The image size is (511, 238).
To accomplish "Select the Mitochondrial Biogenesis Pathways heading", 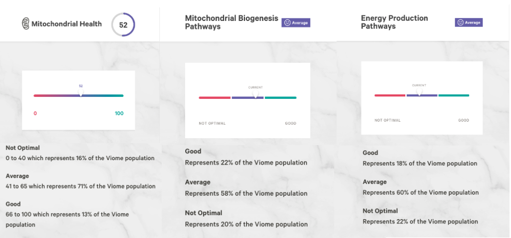I will coord(232,22).
